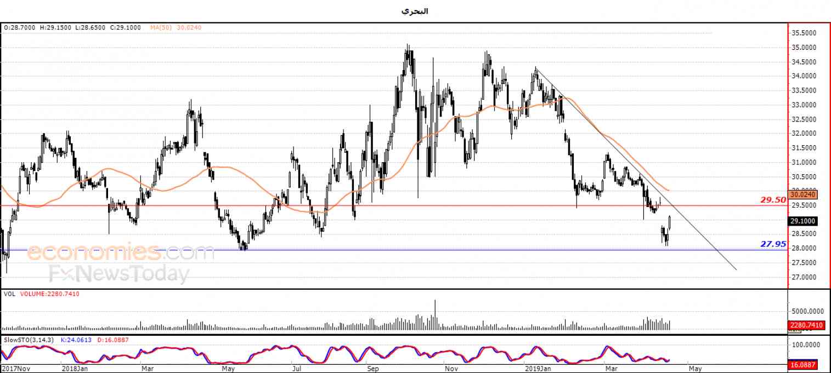Select the high value H:29.1500
The image size is (831, 373).
pyautogui.click(x=56, y=27)
